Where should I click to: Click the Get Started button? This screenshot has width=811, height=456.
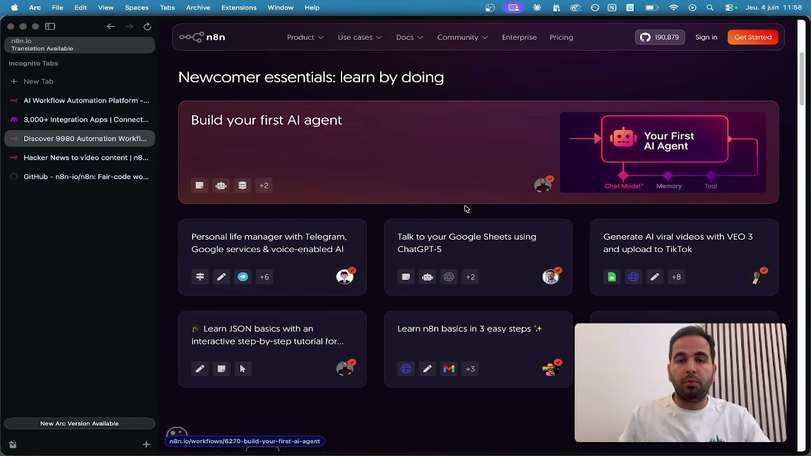click(x=753, y=37)
